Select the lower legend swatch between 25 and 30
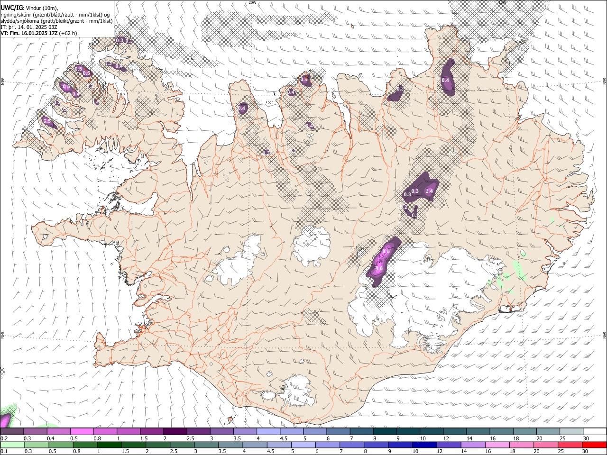This screenshot has height=455, width=607. point(570,445)
